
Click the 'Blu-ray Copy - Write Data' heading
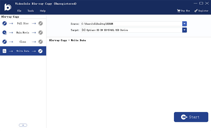click(68, 40)
